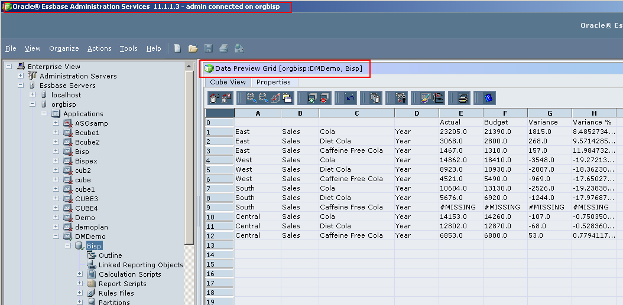Click the Open folder icon in main toolbar

tap(193, 48)
